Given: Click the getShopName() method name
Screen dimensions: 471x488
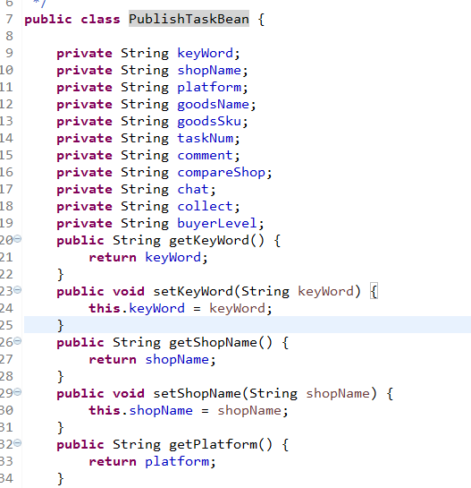Looking at the screenshot, I should tap(221, 342).
